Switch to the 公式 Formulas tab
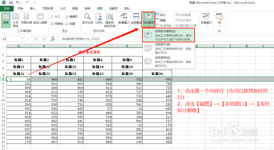Image resolution: width=274 pixels, height=150 pixels. (63, 8)
